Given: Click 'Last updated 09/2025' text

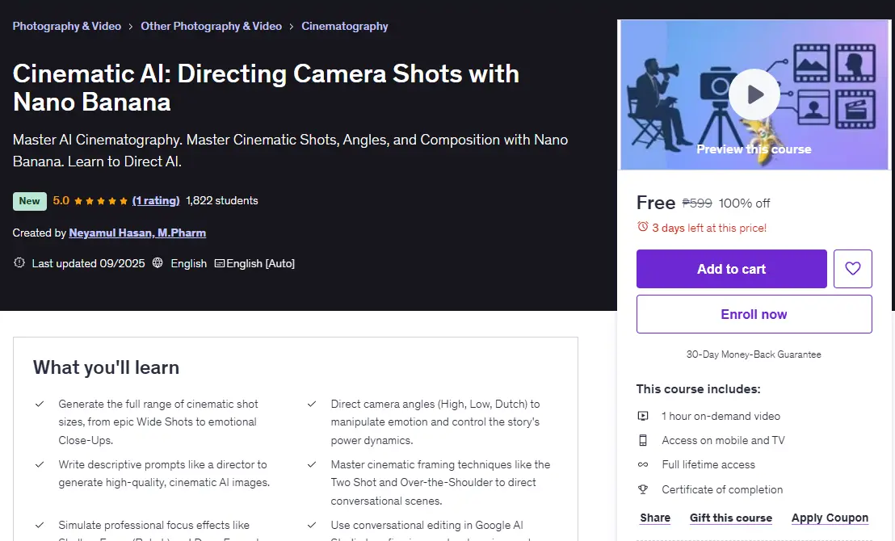Looking at the screenshot, I should click(89, 263).
